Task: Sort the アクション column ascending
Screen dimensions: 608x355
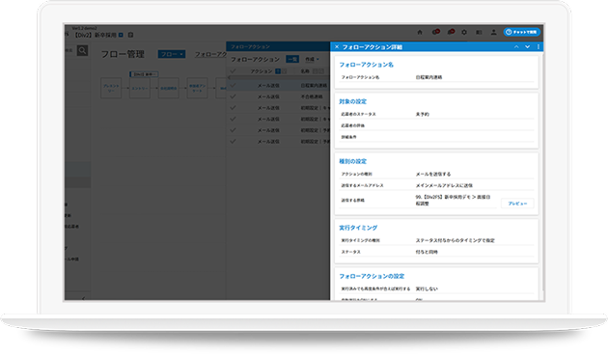Action: tap(278, 71)
